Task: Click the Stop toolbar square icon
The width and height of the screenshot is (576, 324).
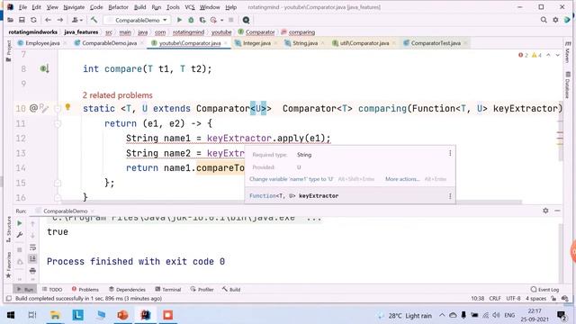Action: 230,20
